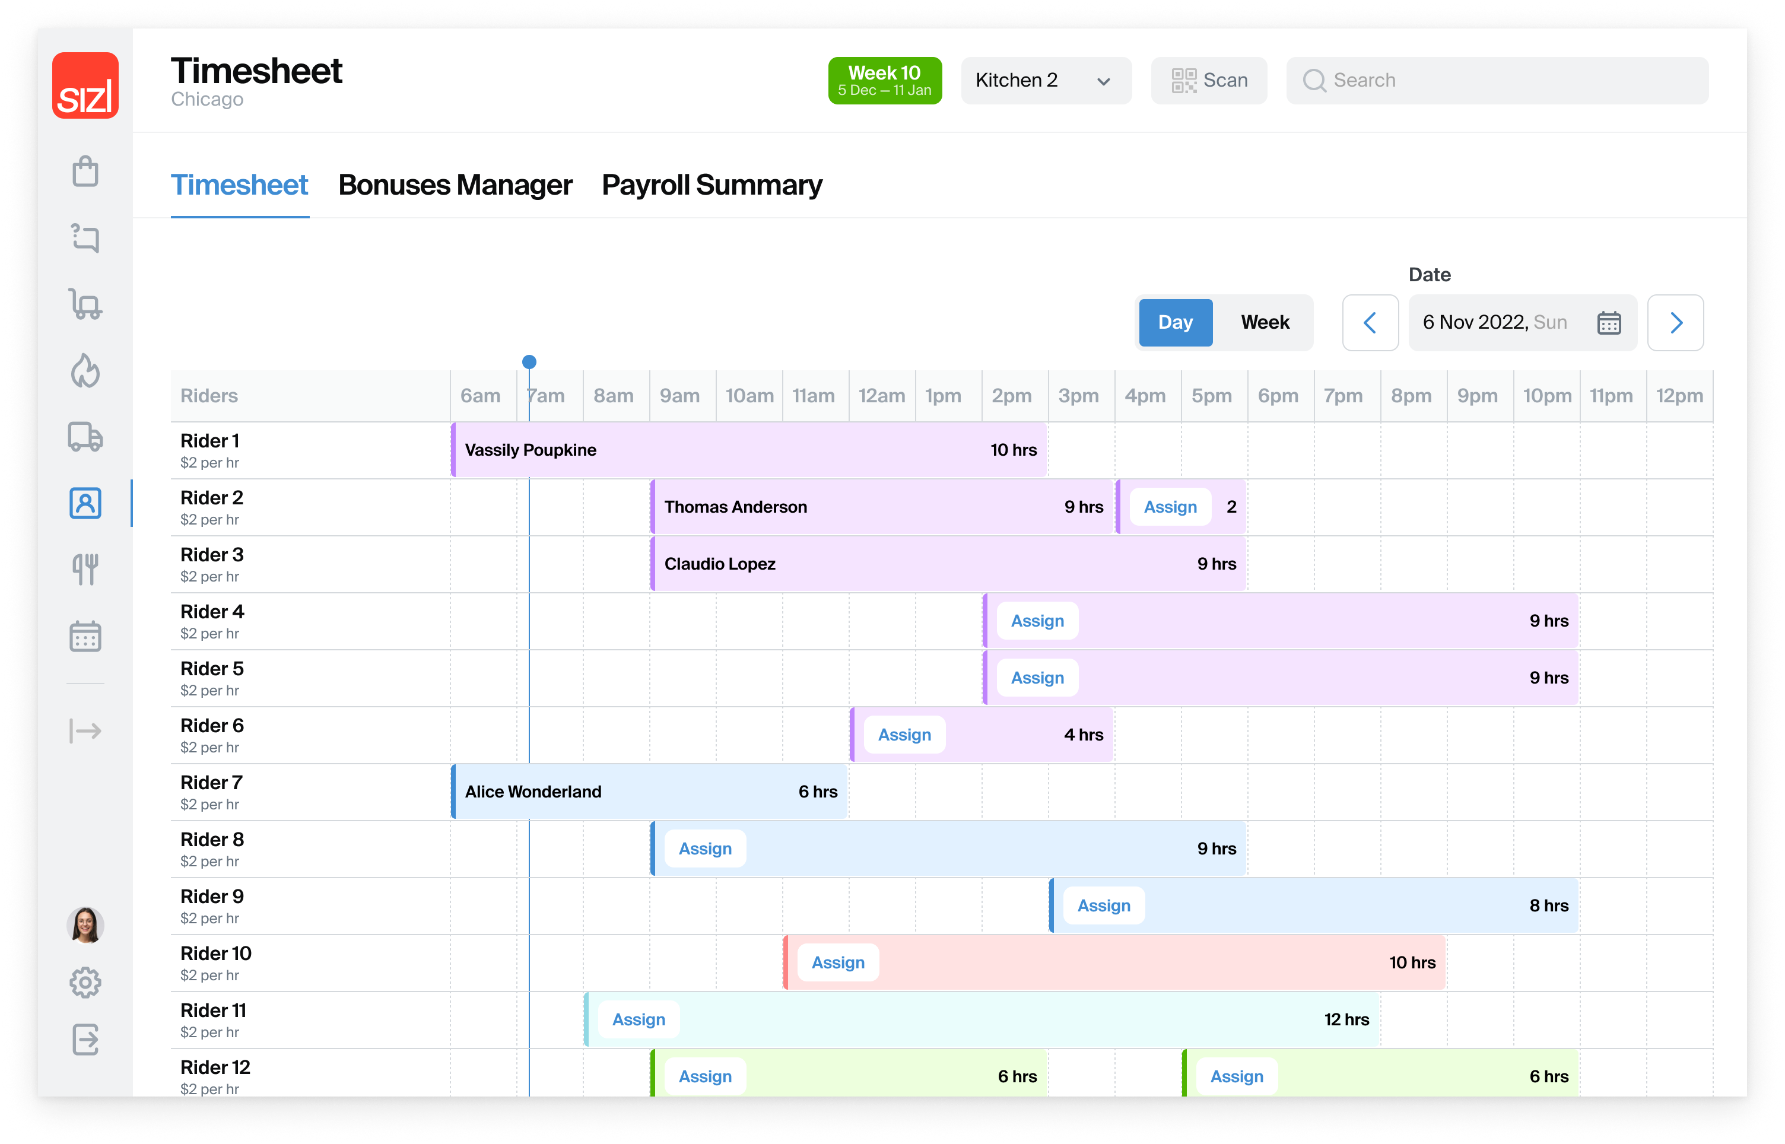The height and width of the screenshot is (1144, 1785).
Task: Open the cart trolley icon in sidebar
Action: [85, 304]
